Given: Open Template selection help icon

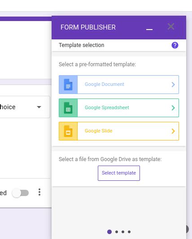Looking at the screenshot, I should tap(175, 45).
